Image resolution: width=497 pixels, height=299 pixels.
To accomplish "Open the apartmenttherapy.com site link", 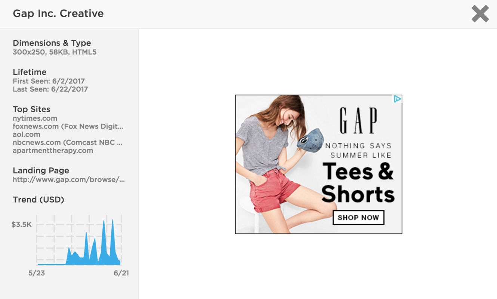I will coord(52,150).
